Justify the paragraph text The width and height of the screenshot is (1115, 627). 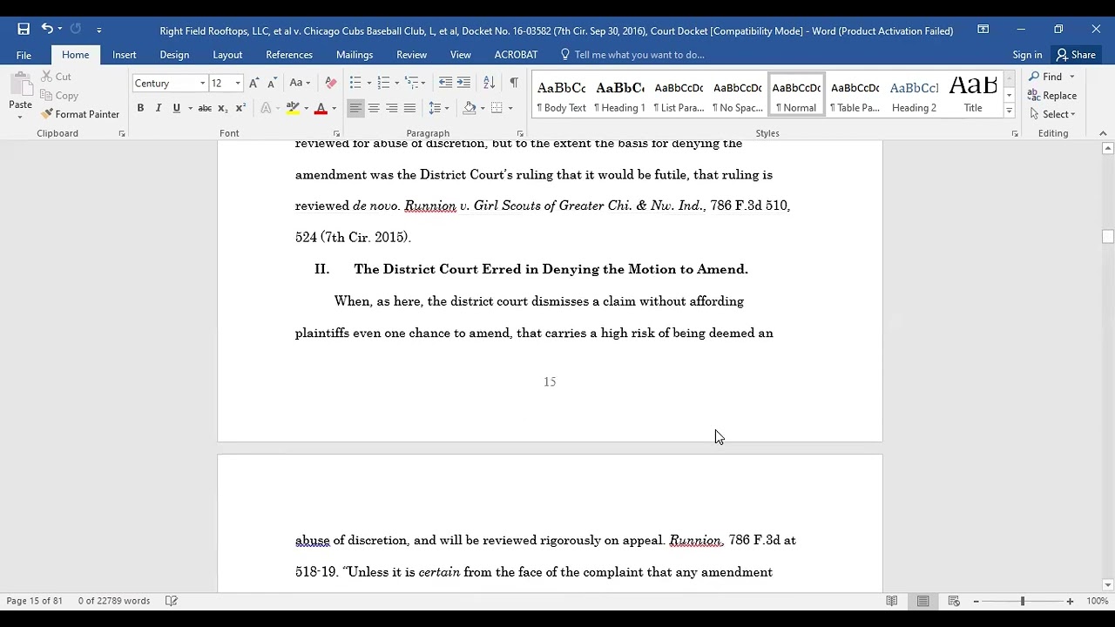point(410,108)
